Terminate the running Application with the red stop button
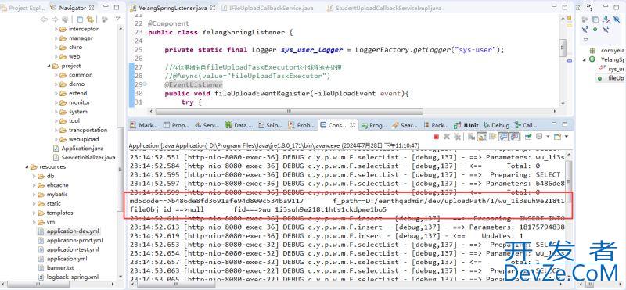This screenshot has height=290, width=626. (436, 137)
